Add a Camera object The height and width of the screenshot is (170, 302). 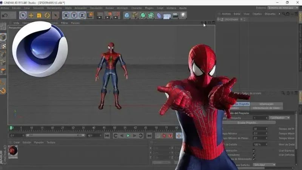pos(175,15)
